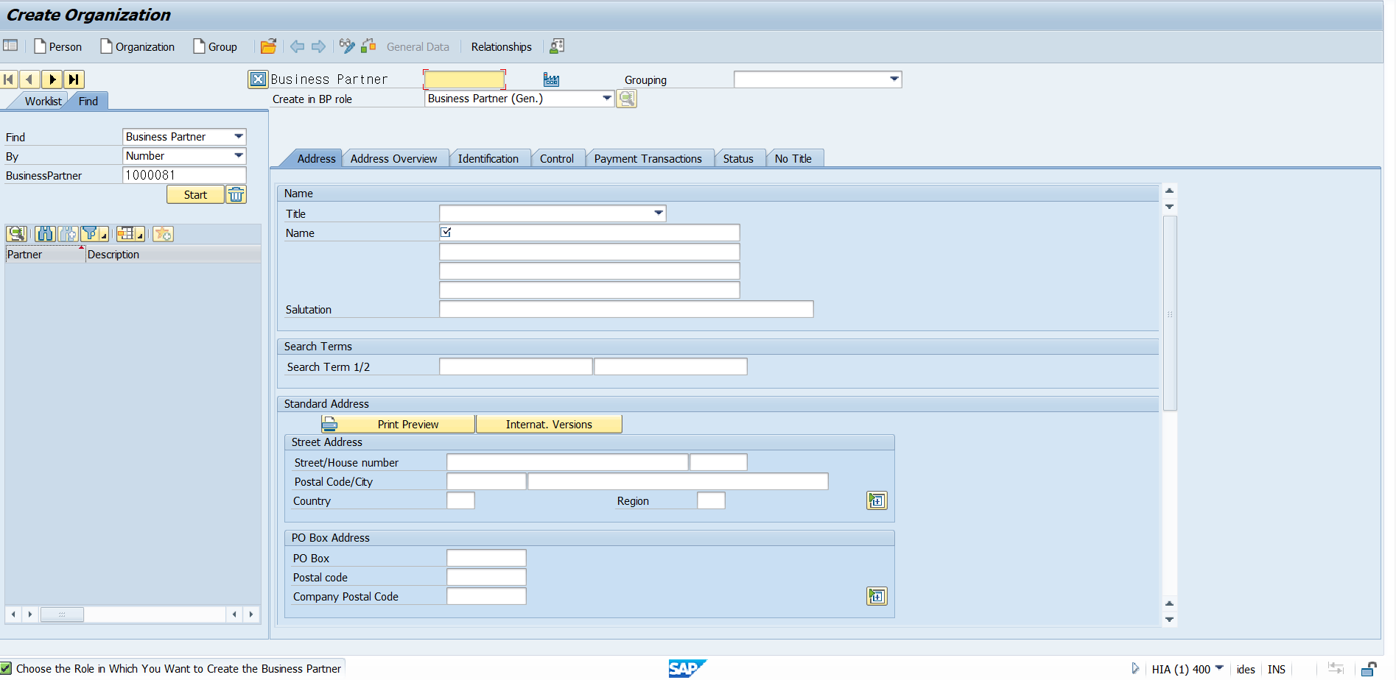Click the Open Business Partner folder icon
Image resolution: width=1396 pixels, height=680 pixels.
(269, 46)
